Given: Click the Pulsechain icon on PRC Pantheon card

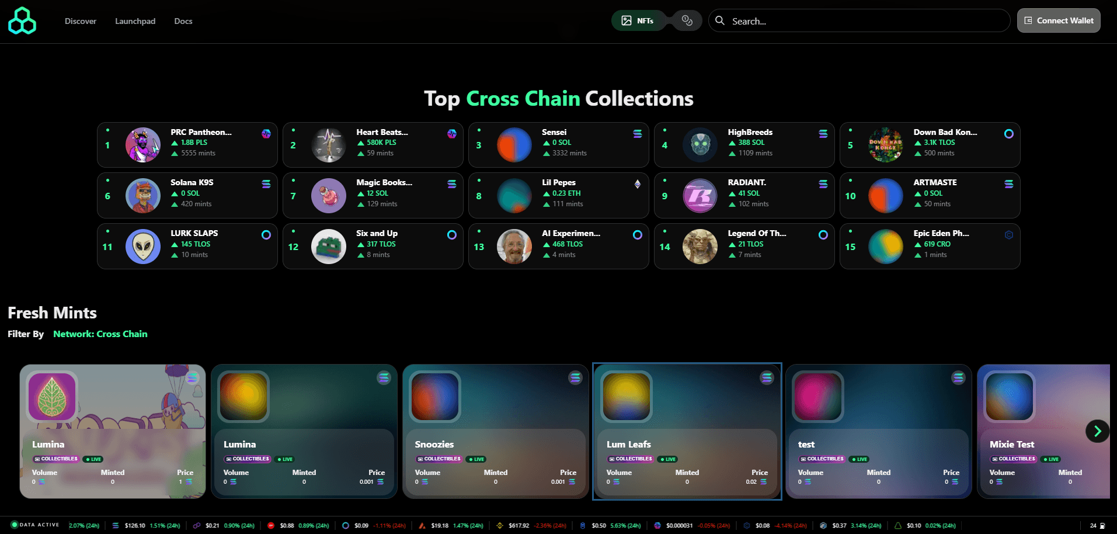Looking at the screenshot, I should click(x=267, y=133).
